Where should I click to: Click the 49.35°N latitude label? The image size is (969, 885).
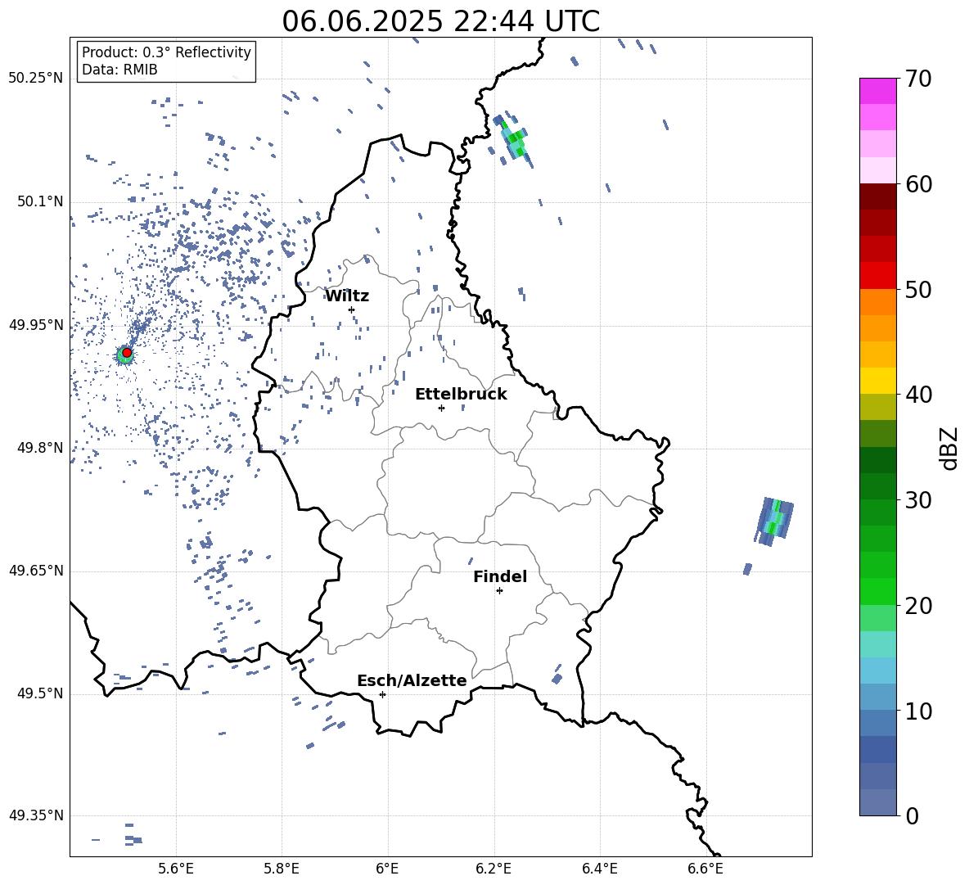click(x=36, y=815)
